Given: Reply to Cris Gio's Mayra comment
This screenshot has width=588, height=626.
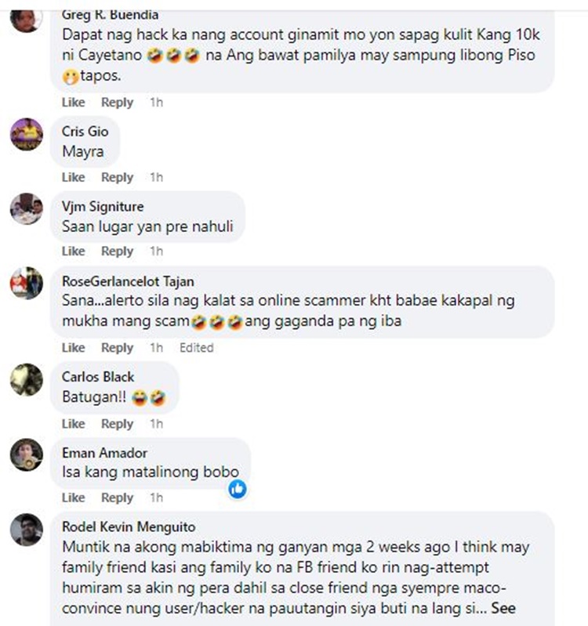Looking at the screenshot, I should click(x=117, y=177).
